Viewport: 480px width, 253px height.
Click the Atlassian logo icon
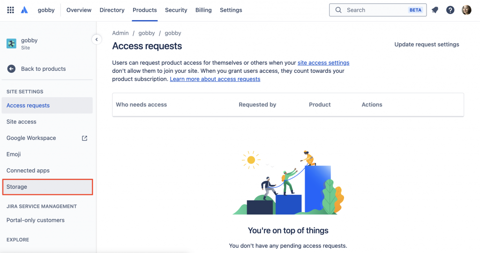pyautogui.click(x=24, y=10)
